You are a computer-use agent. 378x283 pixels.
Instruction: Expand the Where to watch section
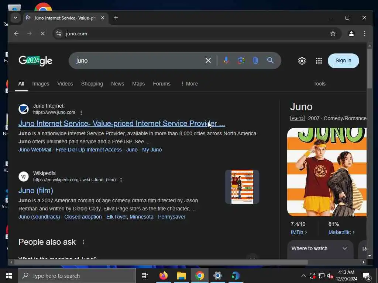[320, 249]
